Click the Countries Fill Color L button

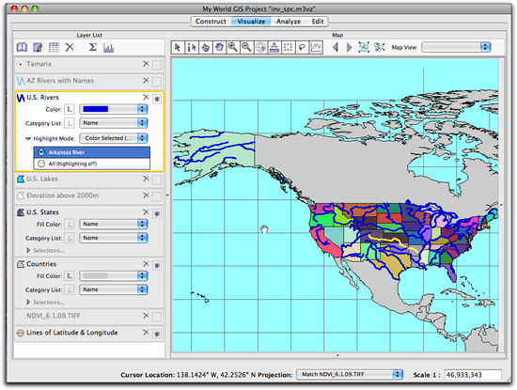click(x=70, y=275)
